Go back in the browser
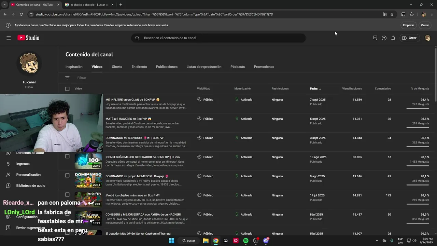 (5, 14)
